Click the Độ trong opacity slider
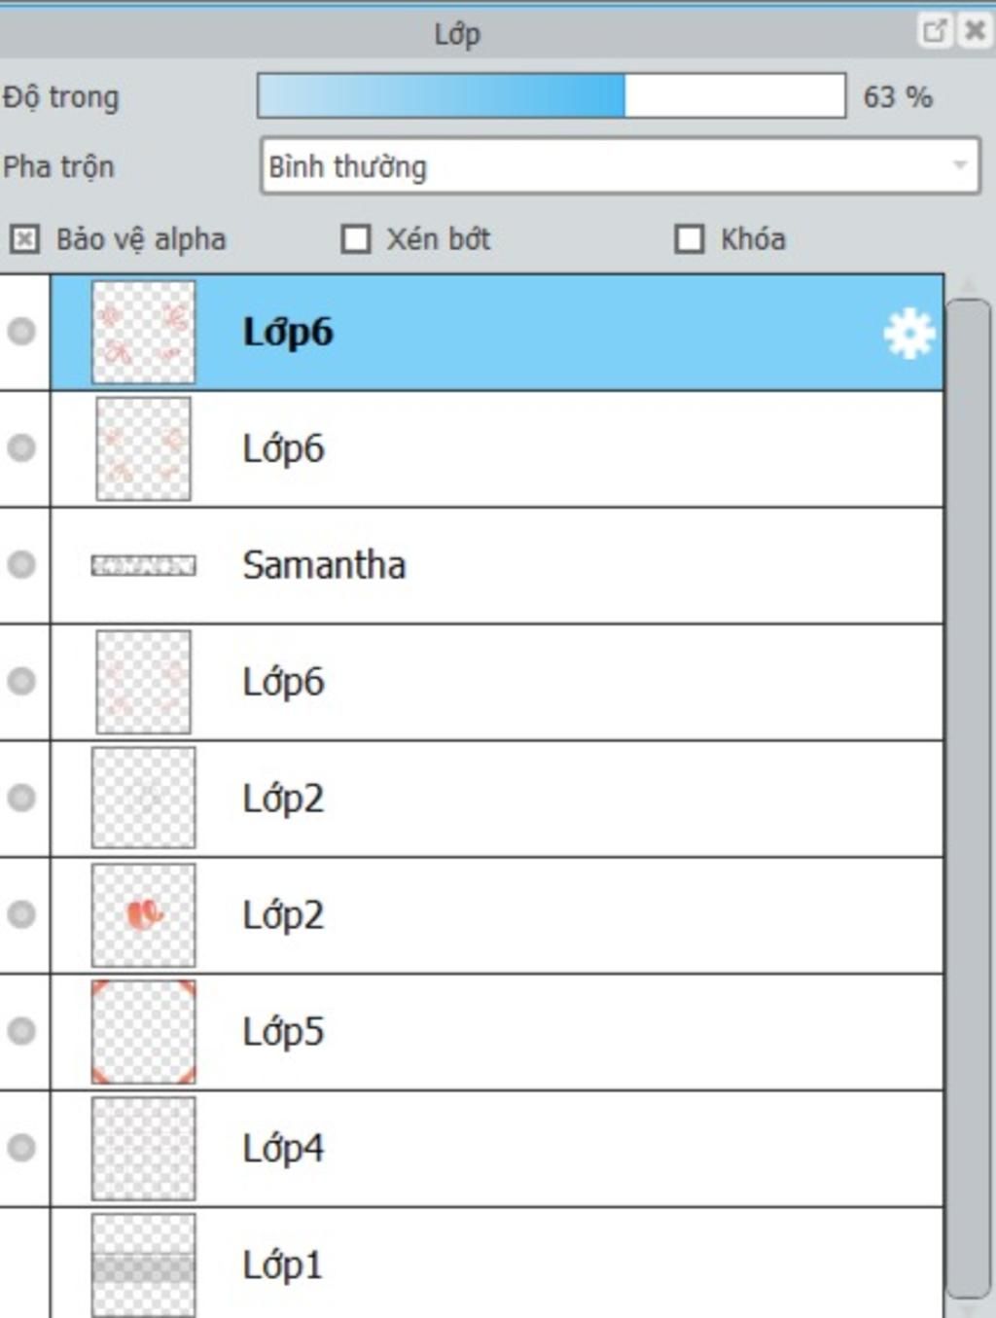996x1318 pixels. (x=551, y=96)
